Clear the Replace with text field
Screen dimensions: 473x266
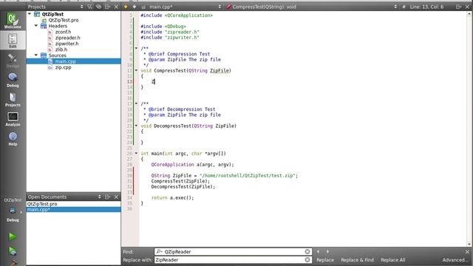[307, 259]
